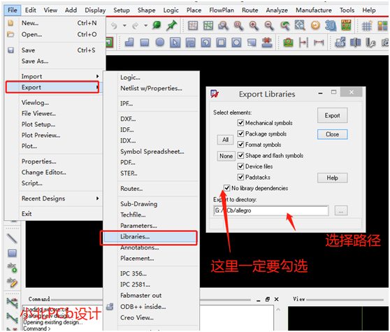Select the Shape Select arrow tool
This screenshot has height=332, width=390.
[x=175, y=43]
